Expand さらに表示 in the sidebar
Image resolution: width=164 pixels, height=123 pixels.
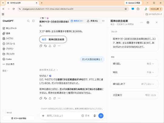point(9,64)
